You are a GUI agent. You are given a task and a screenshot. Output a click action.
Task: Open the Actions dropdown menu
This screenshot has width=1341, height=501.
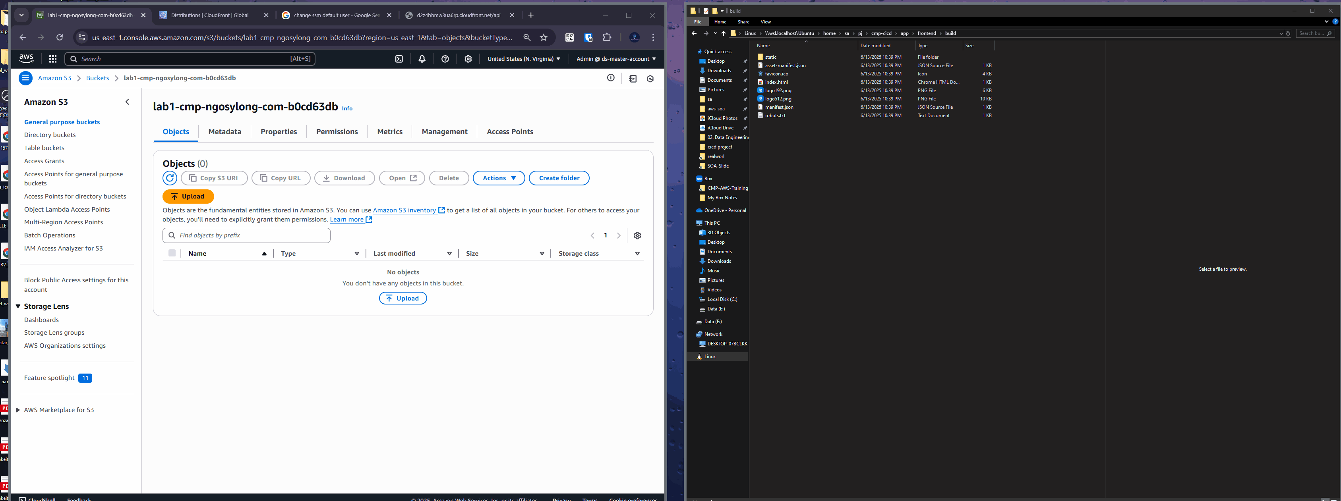point(499,178)
